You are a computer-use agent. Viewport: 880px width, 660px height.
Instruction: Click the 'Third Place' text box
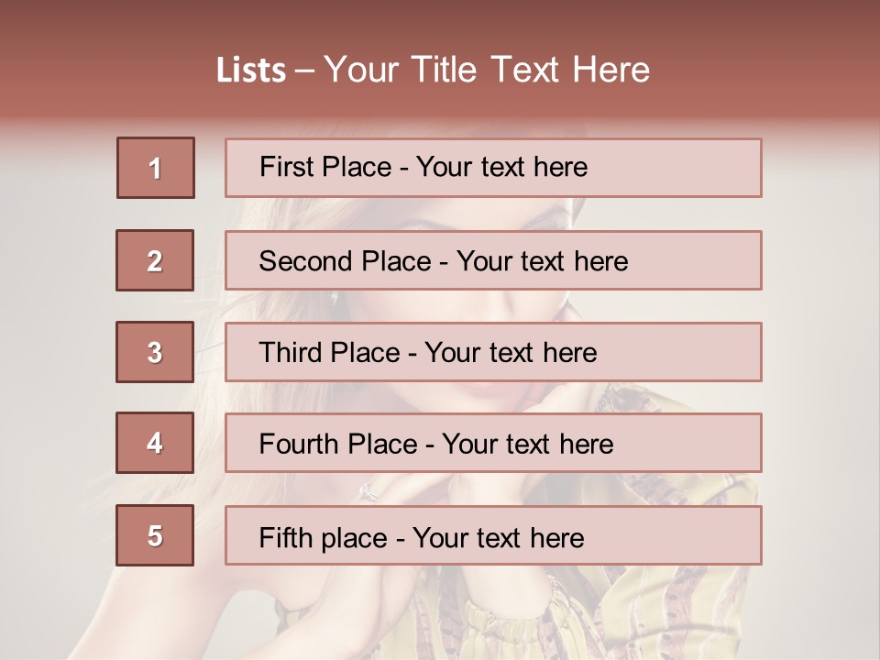coord(493,352)
